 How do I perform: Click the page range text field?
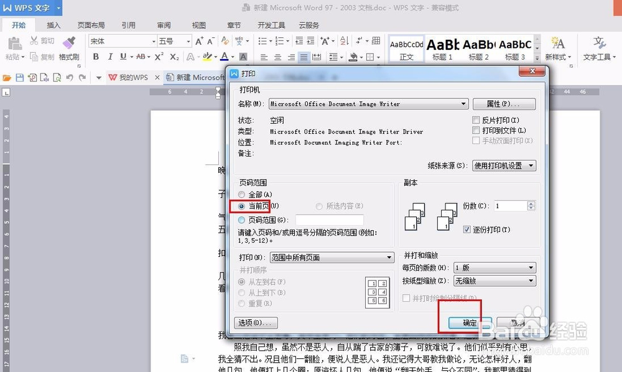point(329,220)
